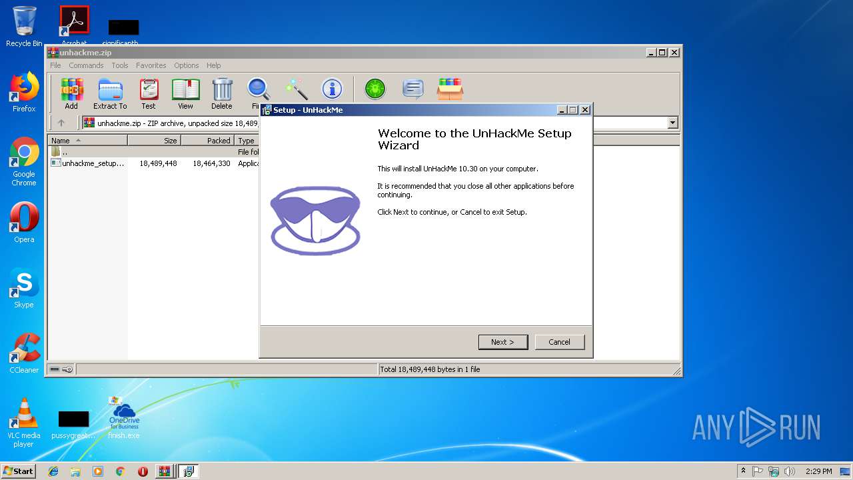Sort files by the Size column header

tap(154, 141)
